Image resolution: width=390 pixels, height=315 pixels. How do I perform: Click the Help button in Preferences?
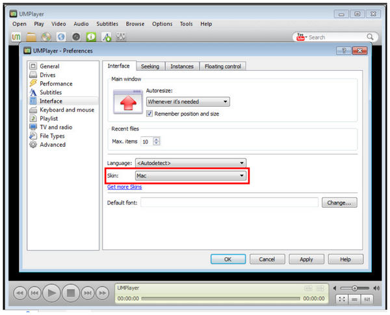[346, 259]
